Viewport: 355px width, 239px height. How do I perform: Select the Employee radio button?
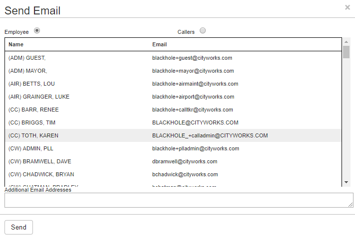[37, 31]
